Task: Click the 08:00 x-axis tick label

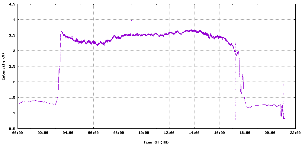Action: click(x=119, y=133)
